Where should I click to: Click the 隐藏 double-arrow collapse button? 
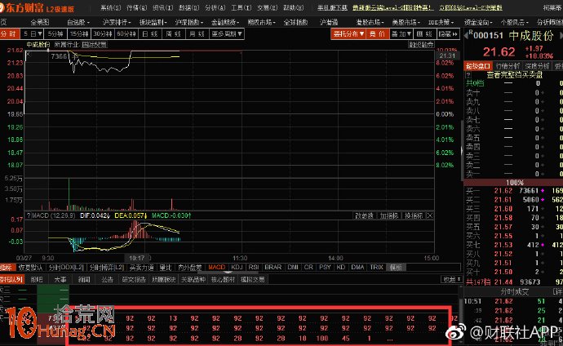(448, 33)
